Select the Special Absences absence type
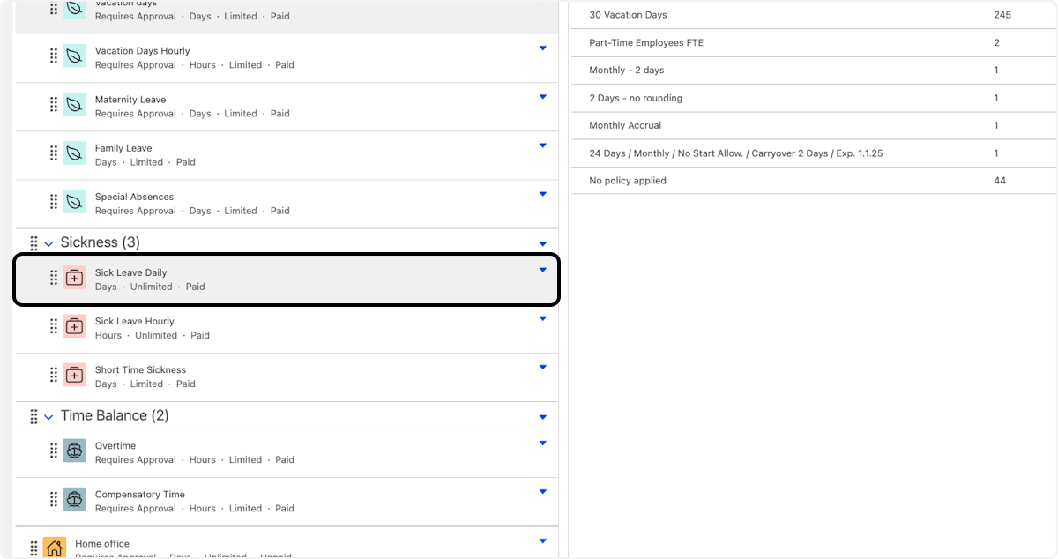Screen dimensions: 1058x559 [134, 198]
